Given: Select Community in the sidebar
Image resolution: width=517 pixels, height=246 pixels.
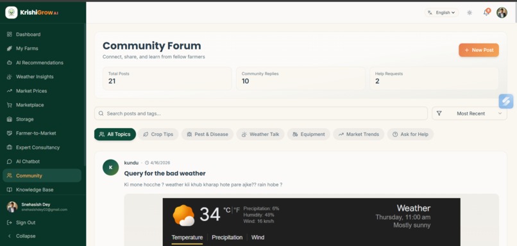Looking at the screenshot, I should coord(42,176).
